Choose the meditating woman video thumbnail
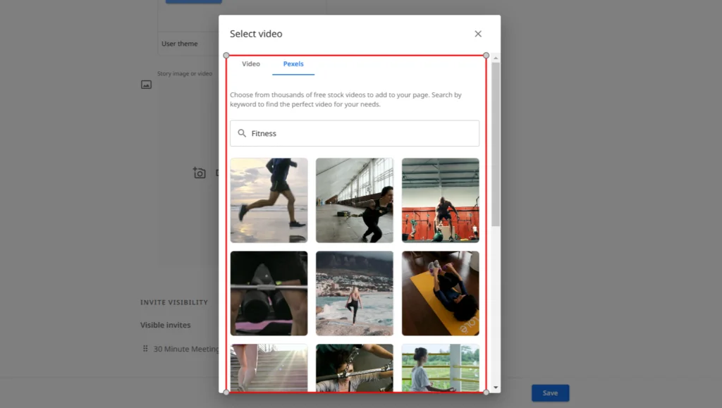This screenshot has height=408, width=722. pyautogui.click(x=440, y=368)
